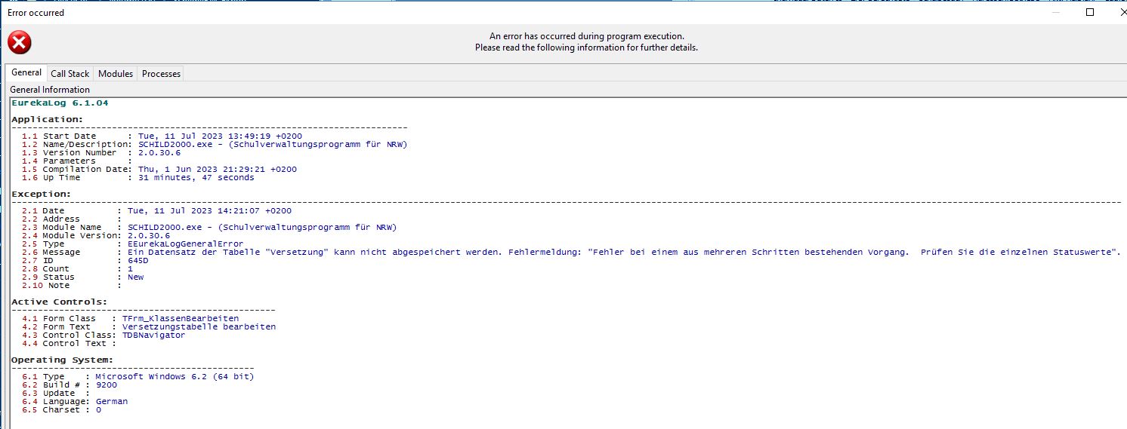Click the red error icon
This screenshot has height=429, width=1127.
[19, 42]
